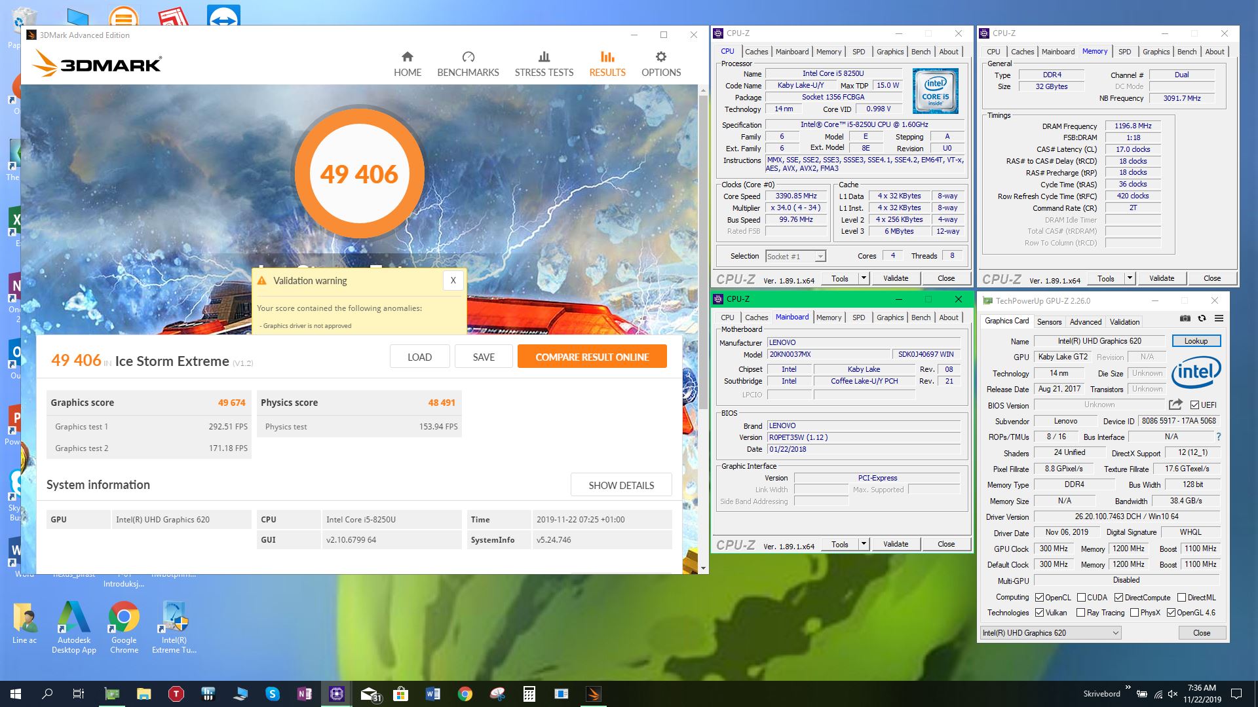Screen dimensions: 1258x707
Task: Open Validation tab in GPU-Z
Action: point(1124,322)
